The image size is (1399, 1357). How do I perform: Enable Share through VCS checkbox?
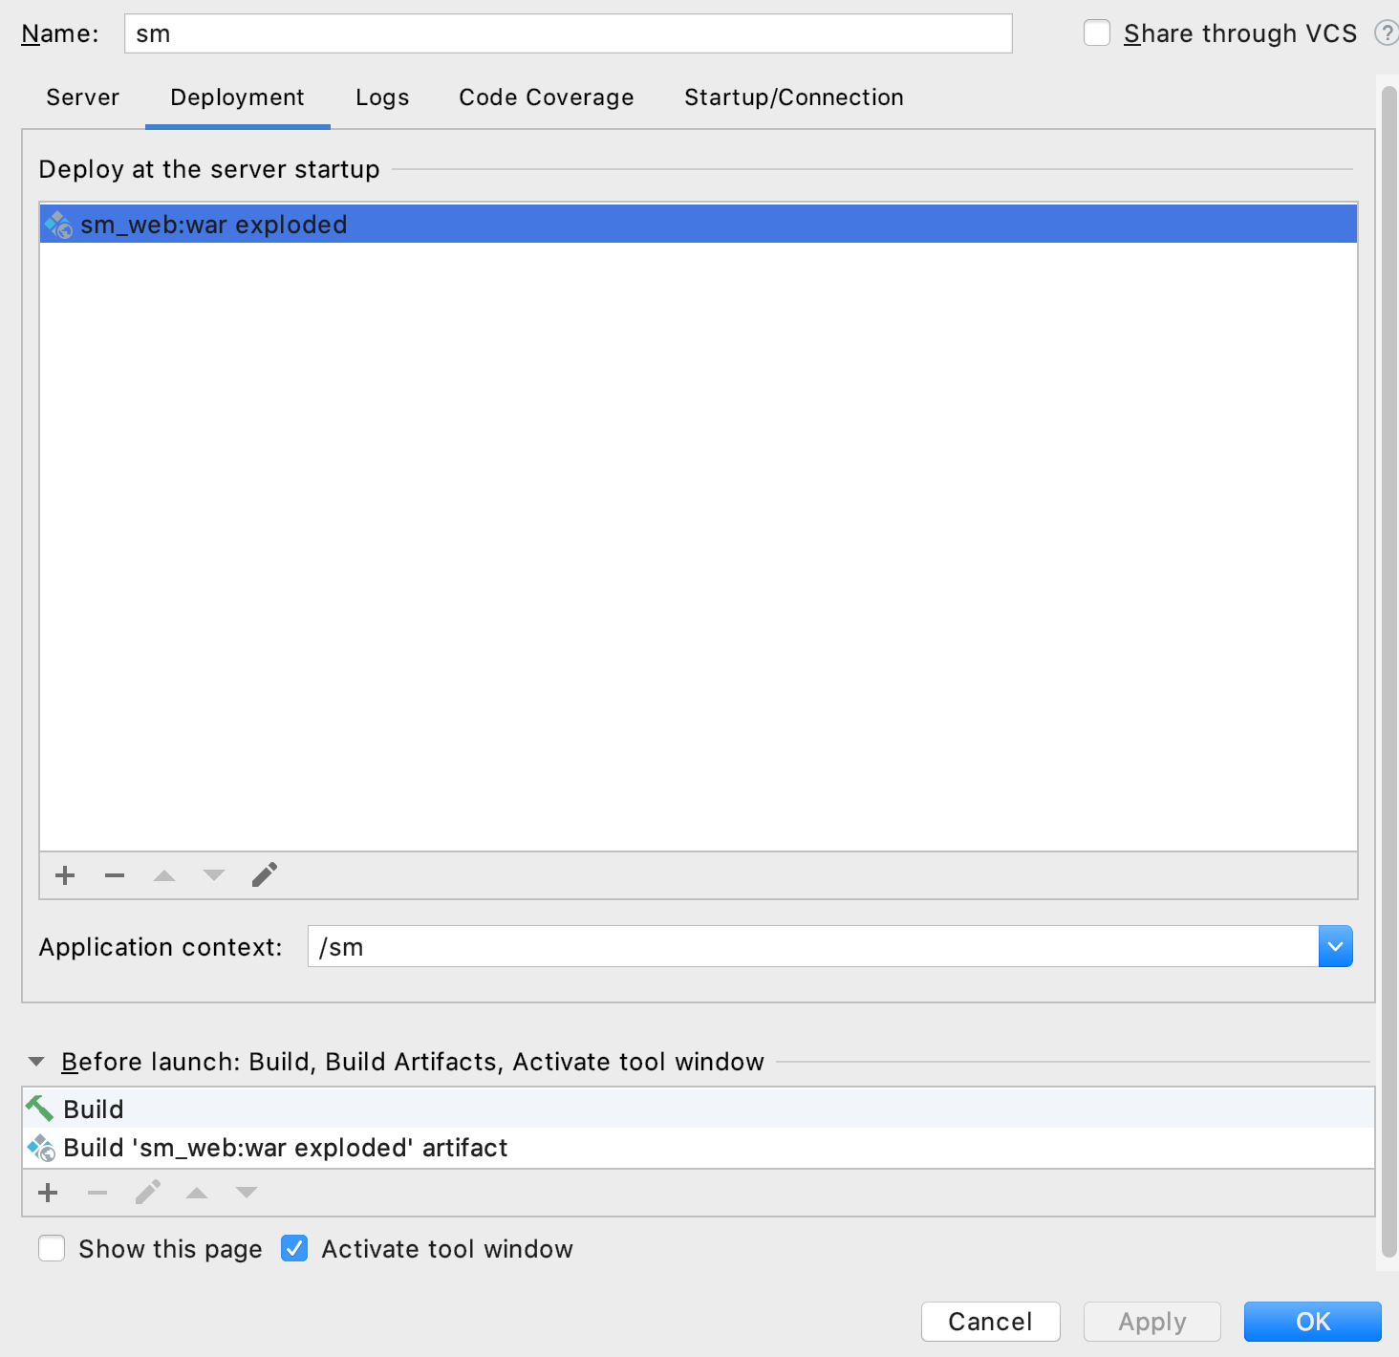(1097, 33)
